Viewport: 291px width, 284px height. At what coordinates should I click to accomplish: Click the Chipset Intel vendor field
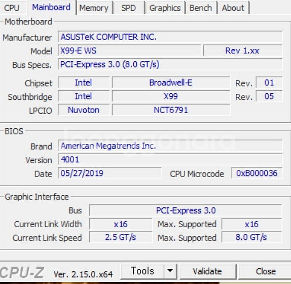(x=84, y=83)
